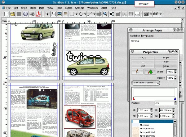This screenshot has height=137, width=186.
Task: Click the Position percentage stepper
Action: 175,103
